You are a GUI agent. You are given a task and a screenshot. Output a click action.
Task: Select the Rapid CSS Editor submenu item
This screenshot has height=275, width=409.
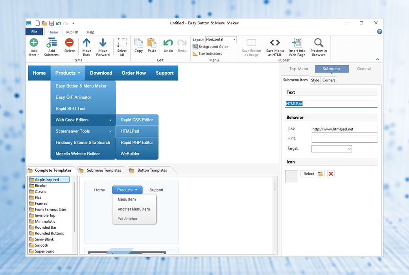point(137,120)
